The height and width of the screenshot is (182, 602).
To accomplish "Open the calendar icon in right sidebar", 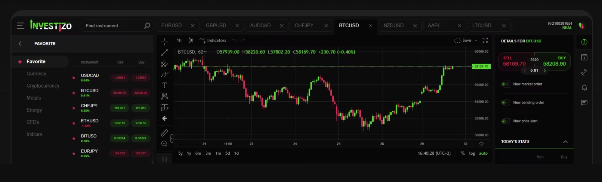I will coord(584,57).
